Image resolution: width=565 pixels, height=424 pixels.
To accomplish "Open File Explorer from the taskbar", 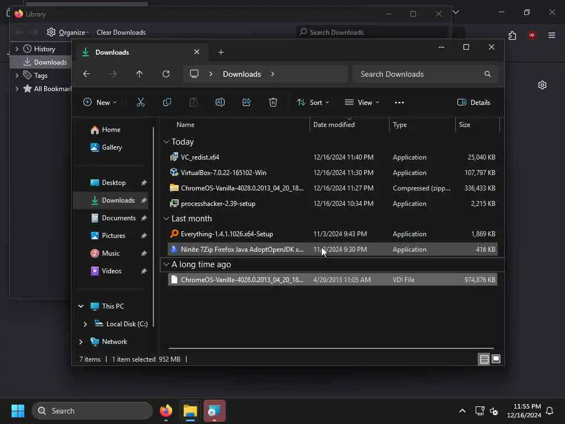I will click(190, 411).
